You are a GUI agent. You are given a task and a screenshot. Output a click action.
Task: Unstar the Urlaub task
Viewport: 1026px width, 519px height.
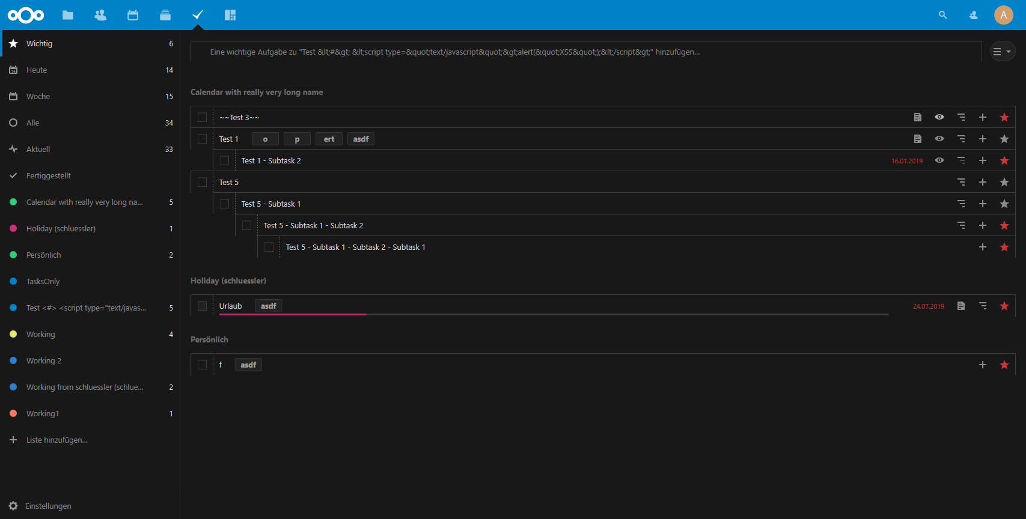click(x=1004, y=306)
